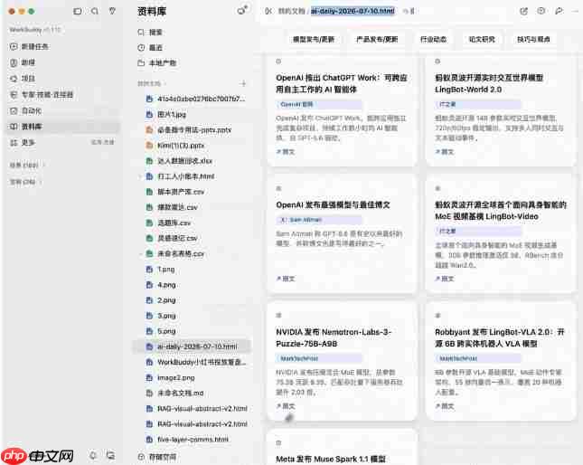Click the selected filename field in header
Viewport: 583px width, 465px height.
353,11
